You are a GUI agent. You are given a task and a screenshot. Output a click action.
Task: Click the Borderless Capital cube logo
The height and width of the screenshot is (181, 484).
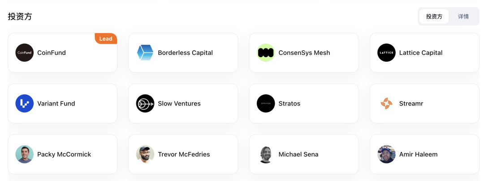tap(145, 53)
